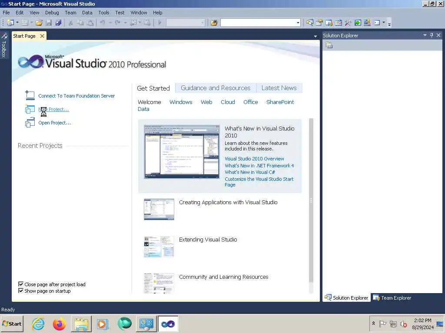Click the Solution Explorer panel properties icon
The width and height of the screenshot is (445, 333).
pyautogui.click(x=329, y=45)
